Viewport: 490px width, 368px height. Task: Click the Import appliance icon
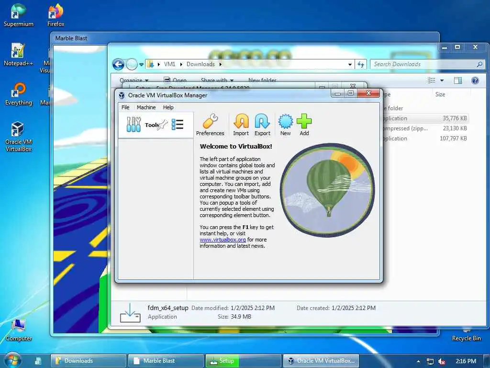coord(241,125)
